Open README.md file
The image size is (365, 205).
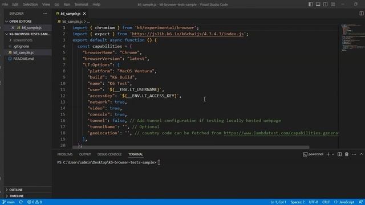[23, 59]
